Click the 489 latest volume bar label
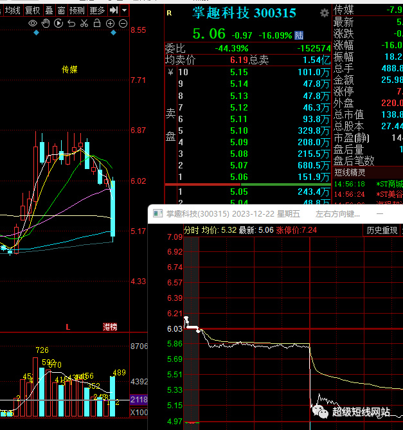 coord(119,373)
